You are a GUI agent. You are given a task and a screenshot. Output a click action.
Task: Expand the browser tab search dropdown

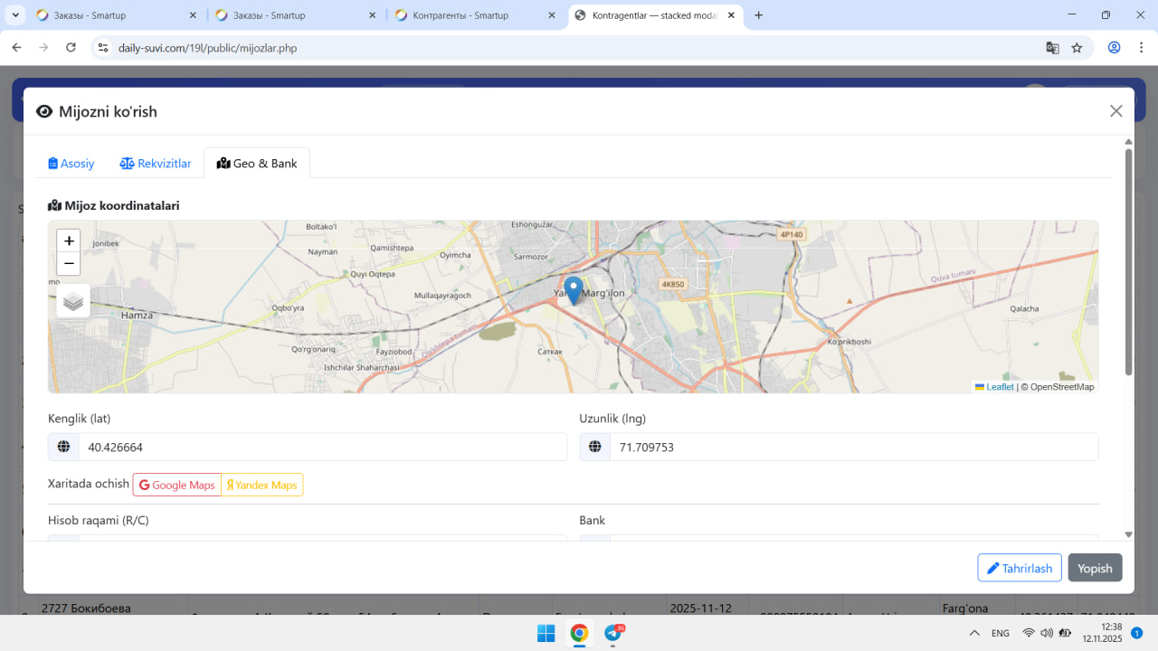click(x=16, y=15)
